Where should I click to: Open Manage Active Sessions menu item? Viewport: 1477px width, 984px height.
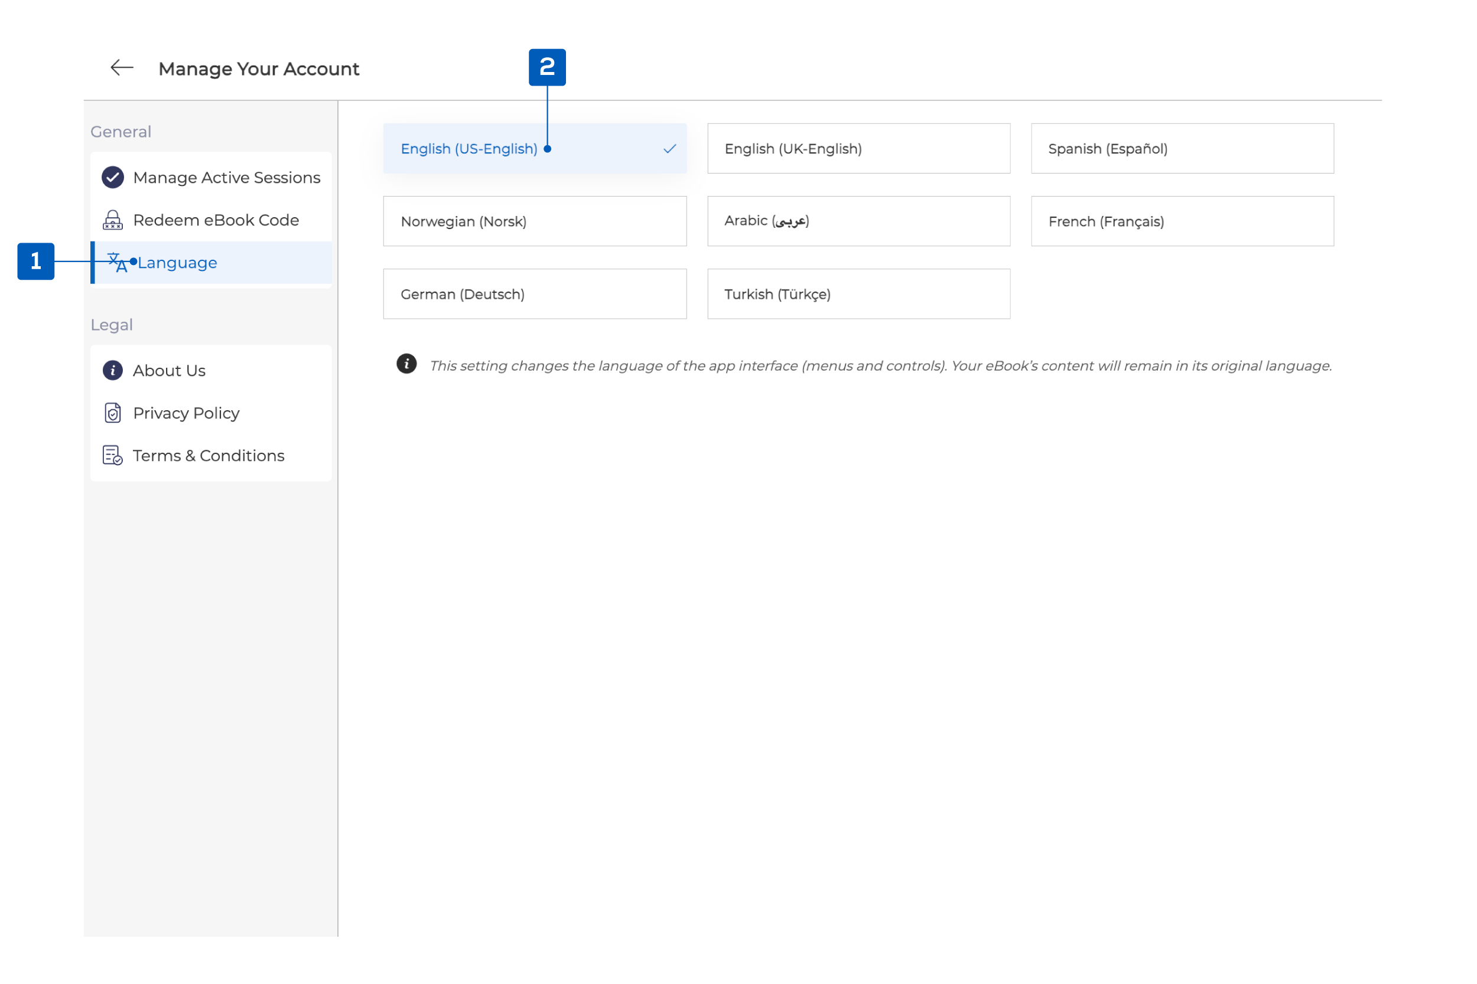[x=227, y=178]
